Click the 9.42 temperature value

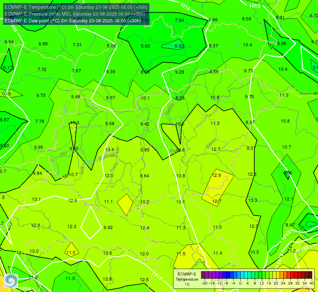pyautogui.click(x=145, y=124)
